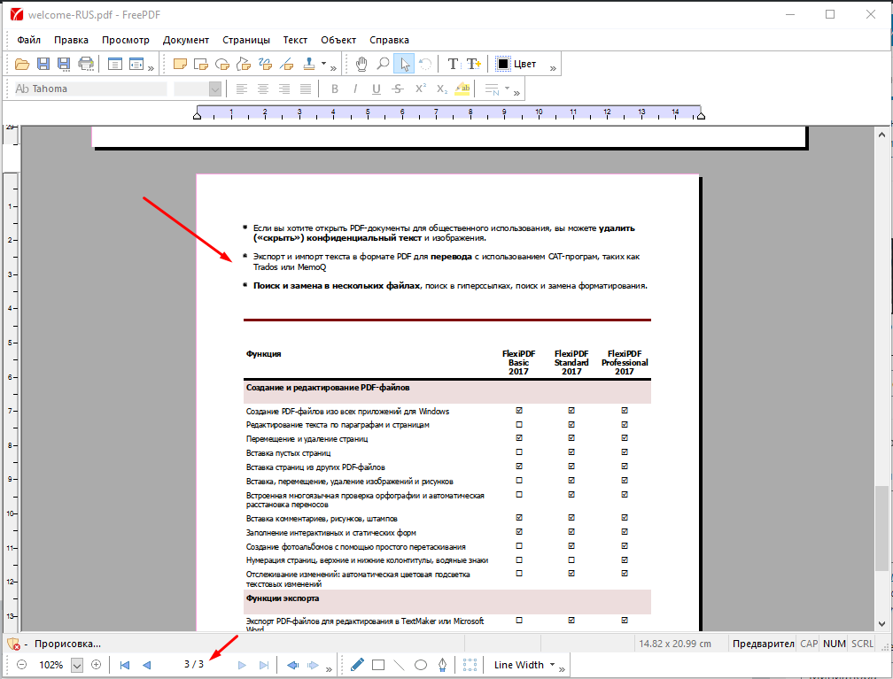Select the object pointer tool
893x679 pixels.
pos(404,64)
